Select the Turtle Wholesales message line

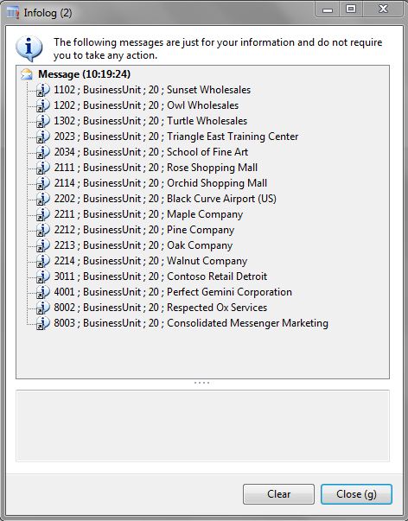point(150,121)
